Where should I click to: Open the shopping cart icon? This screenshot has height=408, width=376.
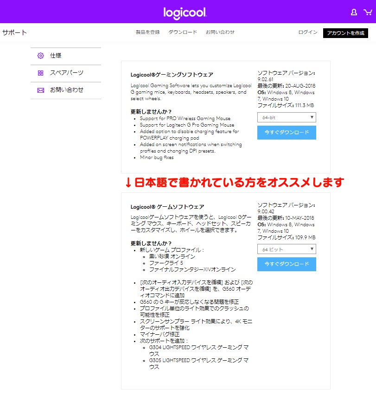coord(368,12)
